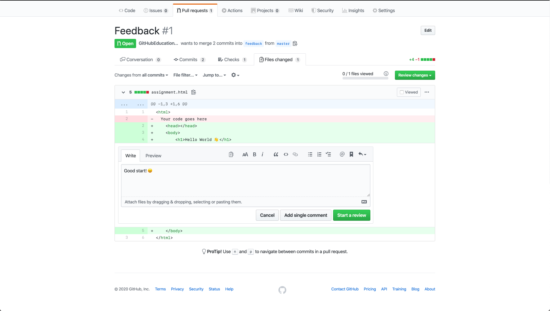
Task: Toggle bold formatting in comment
Action: click(x=255, y=155)
